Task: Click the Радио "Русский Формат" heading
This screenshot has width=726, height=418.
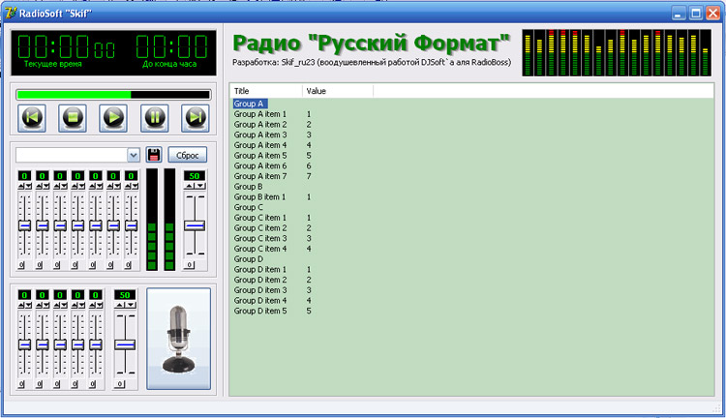Action: click(x=372, y=43)
